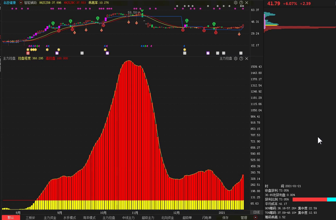Image resolution: width=336 pixels, height=220 pixels.
Task: Click the 70%筹码 concentration line
Action: pyautogui.click(x=291, y=213)
